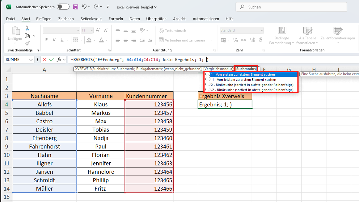Click the Align middle vertically icon

coord(126,30)
